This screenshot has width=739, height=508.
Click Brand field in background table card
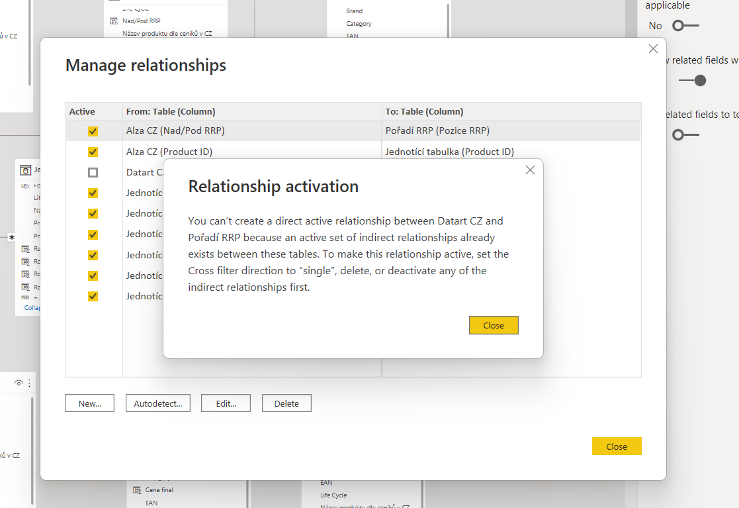(355, 11)
